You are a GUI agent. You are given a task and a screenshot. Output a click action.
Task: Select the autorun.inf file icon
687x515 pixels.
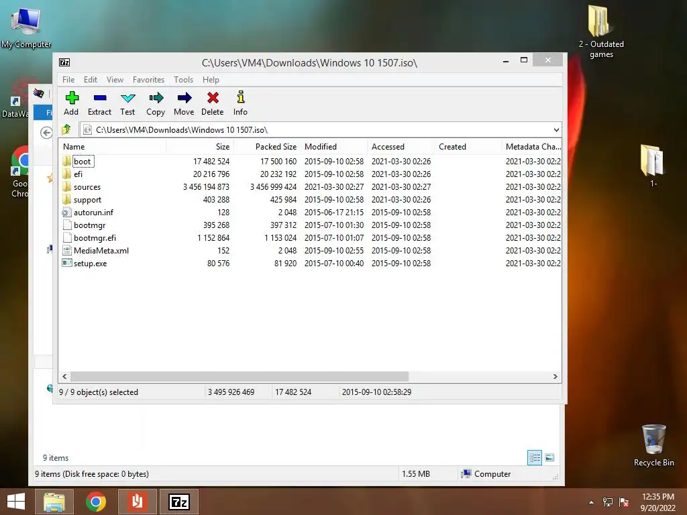tap(66, 213)
